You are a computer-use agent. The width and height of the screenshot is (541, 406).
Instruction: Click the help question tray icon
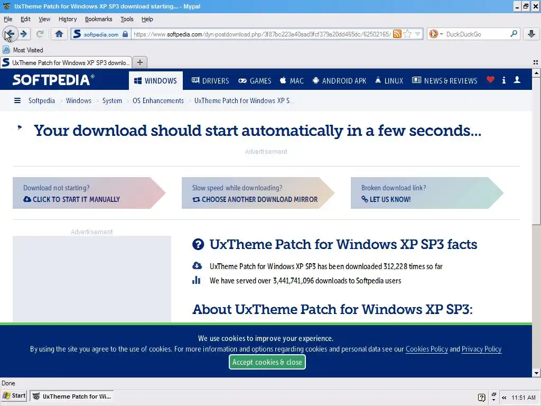pyautogui.click(x=482, y=398)
